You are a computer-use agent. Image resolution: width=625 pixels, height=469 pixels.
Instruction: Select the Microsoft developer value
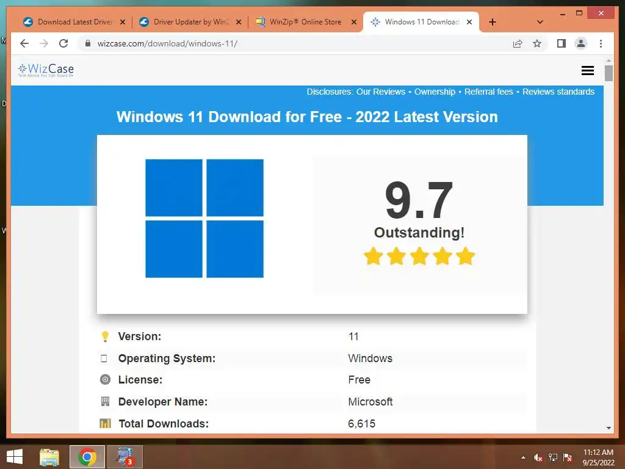(x=370, y=402)
